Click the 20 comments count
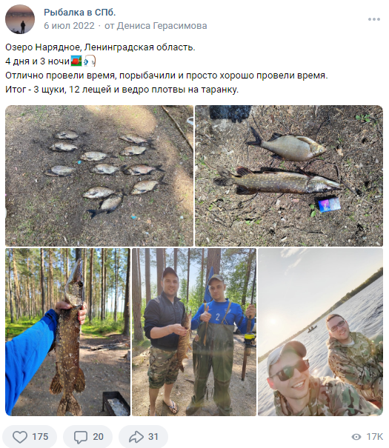The width and height of the screenshot is (389, 448). (98, 437)
